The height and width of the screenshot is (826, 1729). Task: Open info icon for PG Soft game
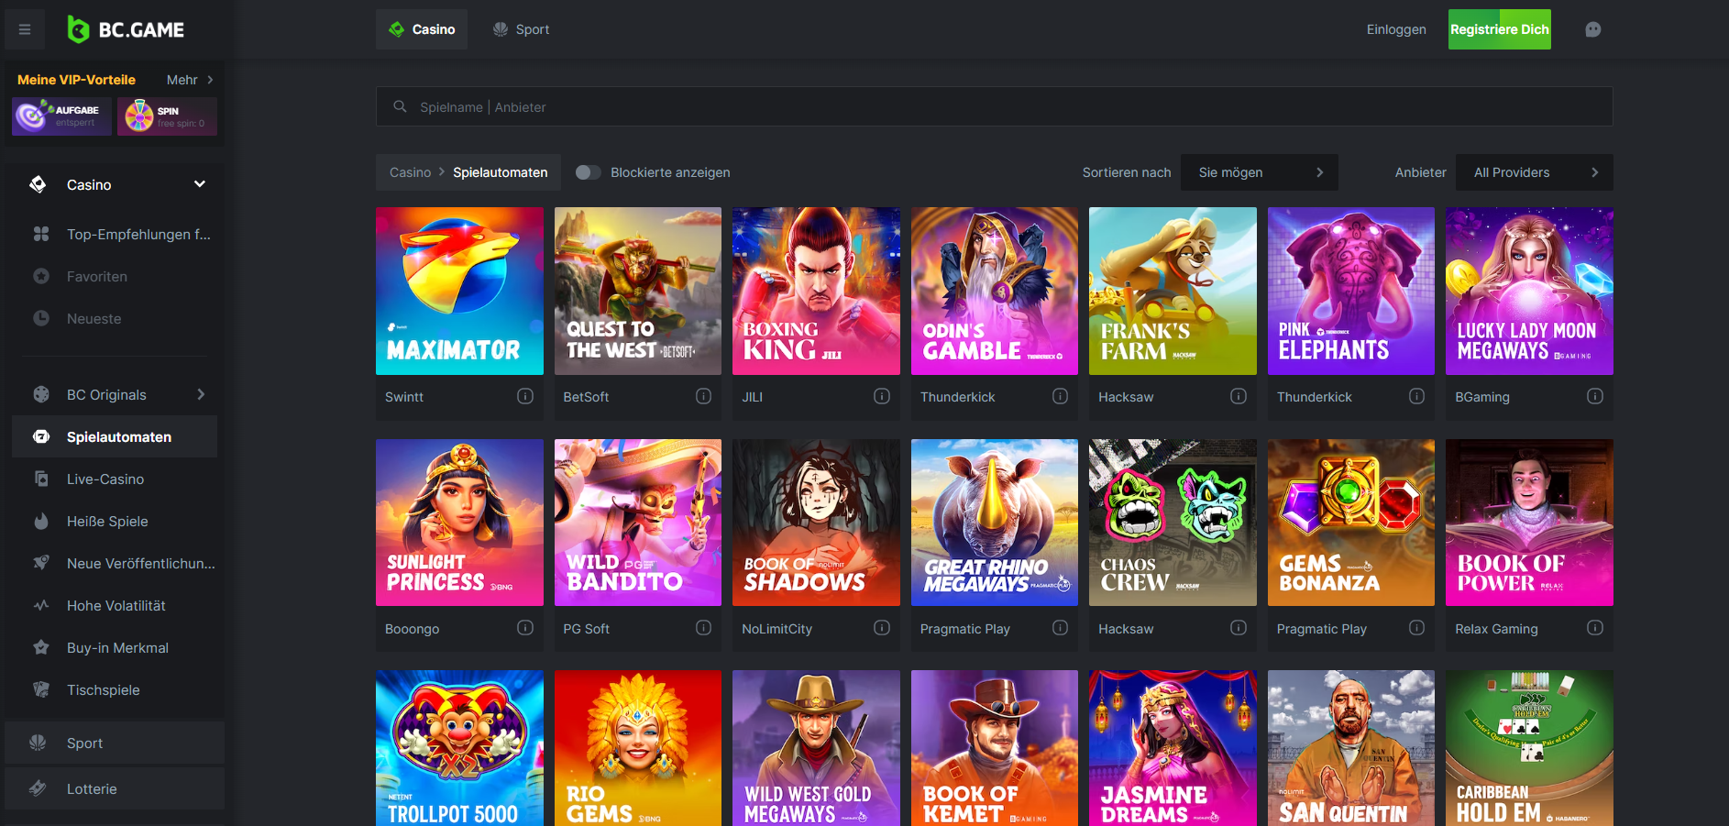pos(703,628)
